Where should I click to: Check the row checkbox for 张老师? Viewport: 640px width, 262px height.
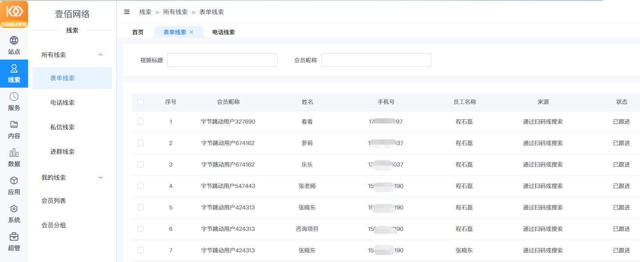tap(140, 186)
